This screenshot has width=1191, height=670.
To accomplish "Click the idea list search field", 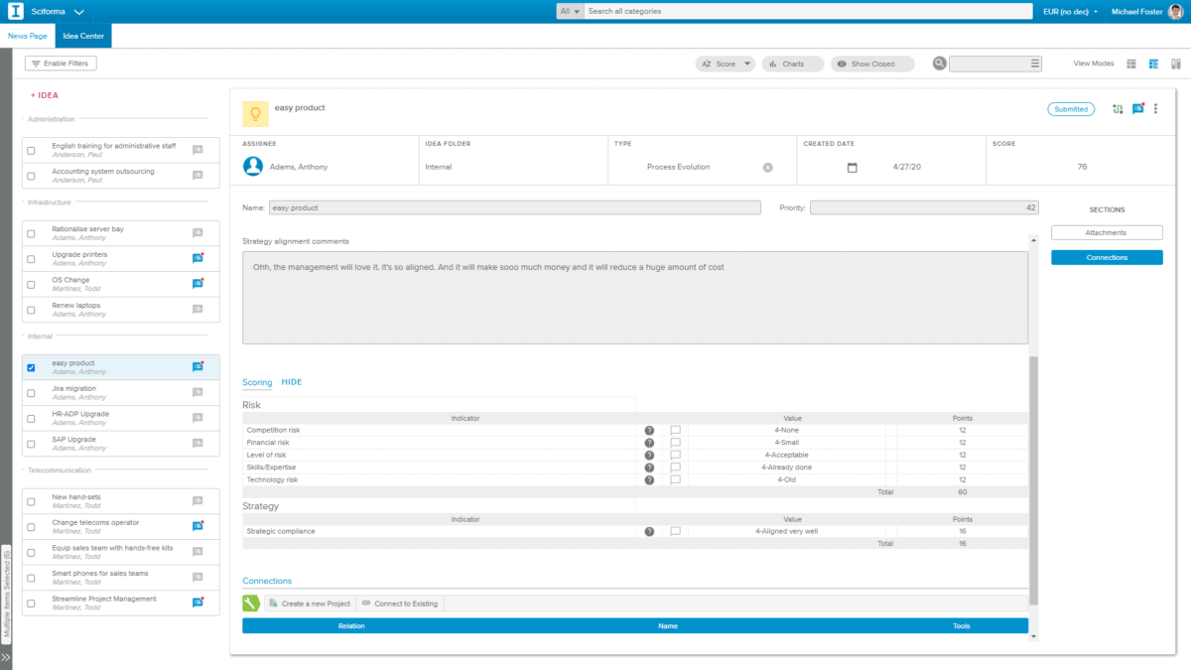I will [x=995, y=64].
